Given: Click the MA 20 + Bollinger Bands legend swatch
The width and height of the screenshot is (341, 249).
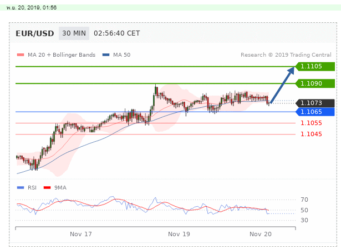Looking at the screenshot, I should (21, 55).
